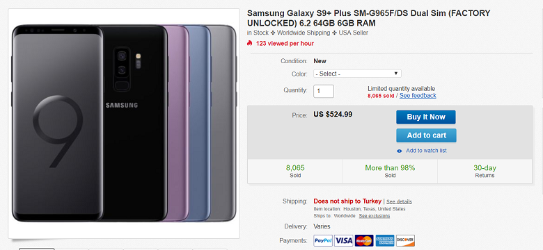Click the 30-day Returns stat tab

click(x=485, y=172)
